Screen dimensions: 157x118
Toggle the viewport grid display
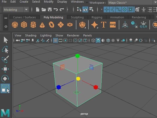coord(55,41)
